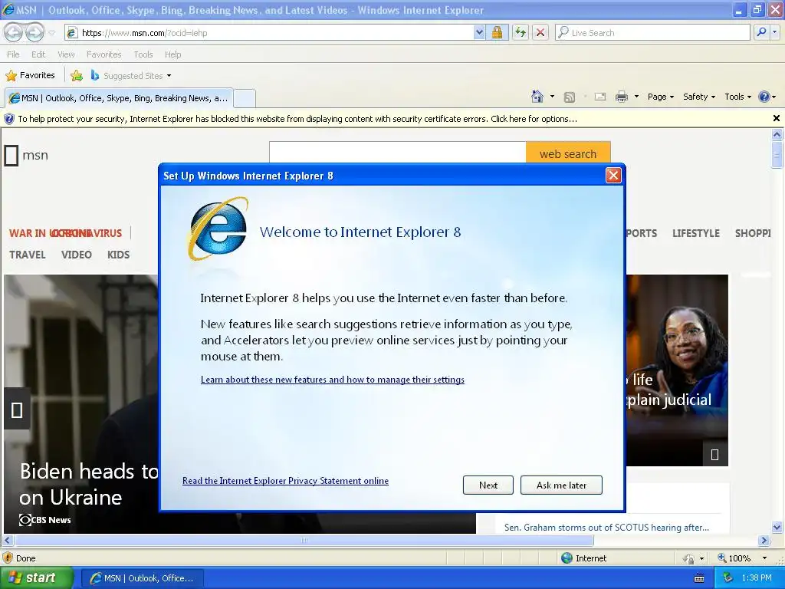
Task: Click the Stop loading X icon
Action: point(540,32)
